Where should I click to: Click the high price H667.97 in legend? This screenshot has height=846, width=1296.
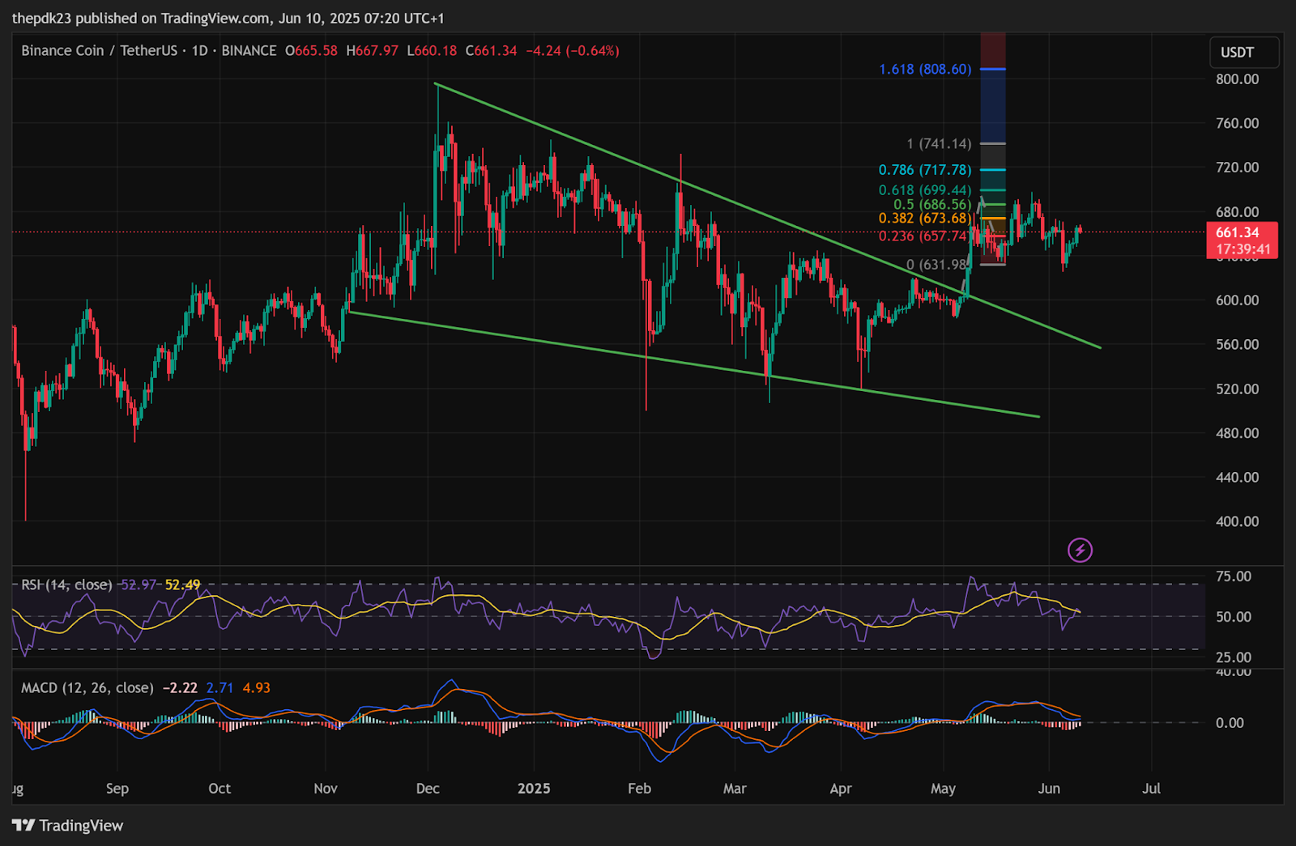372,50
